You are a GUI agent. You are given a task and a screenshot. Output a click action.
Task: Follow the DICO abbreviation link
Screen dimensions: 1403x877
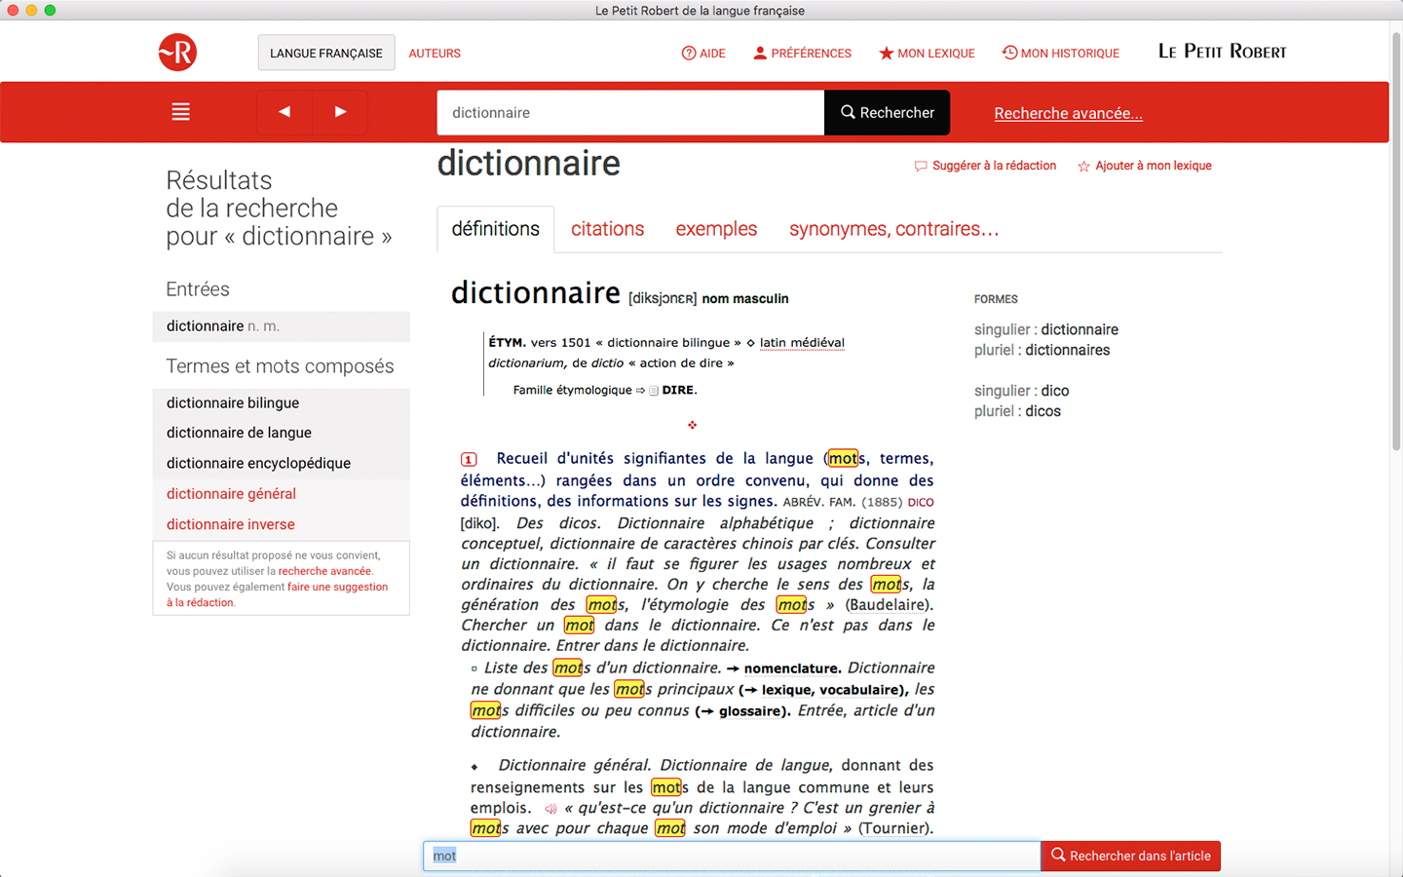tap(921, 503)
